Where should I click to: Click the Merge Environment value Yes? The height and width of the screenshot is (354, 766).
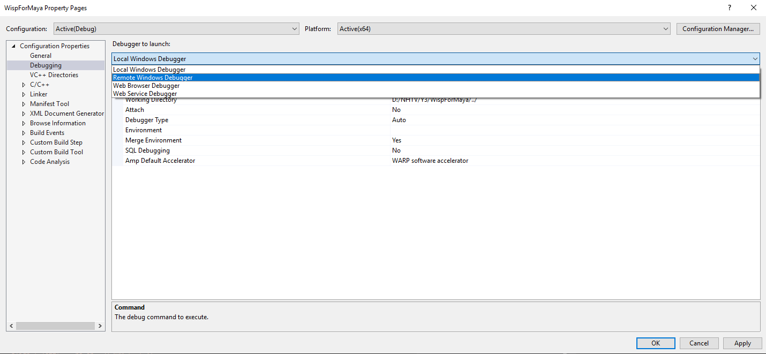pos(397,140)
